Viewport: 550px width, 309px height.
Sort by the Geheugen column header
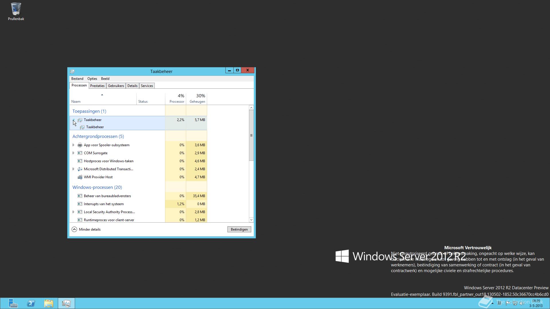197,99
